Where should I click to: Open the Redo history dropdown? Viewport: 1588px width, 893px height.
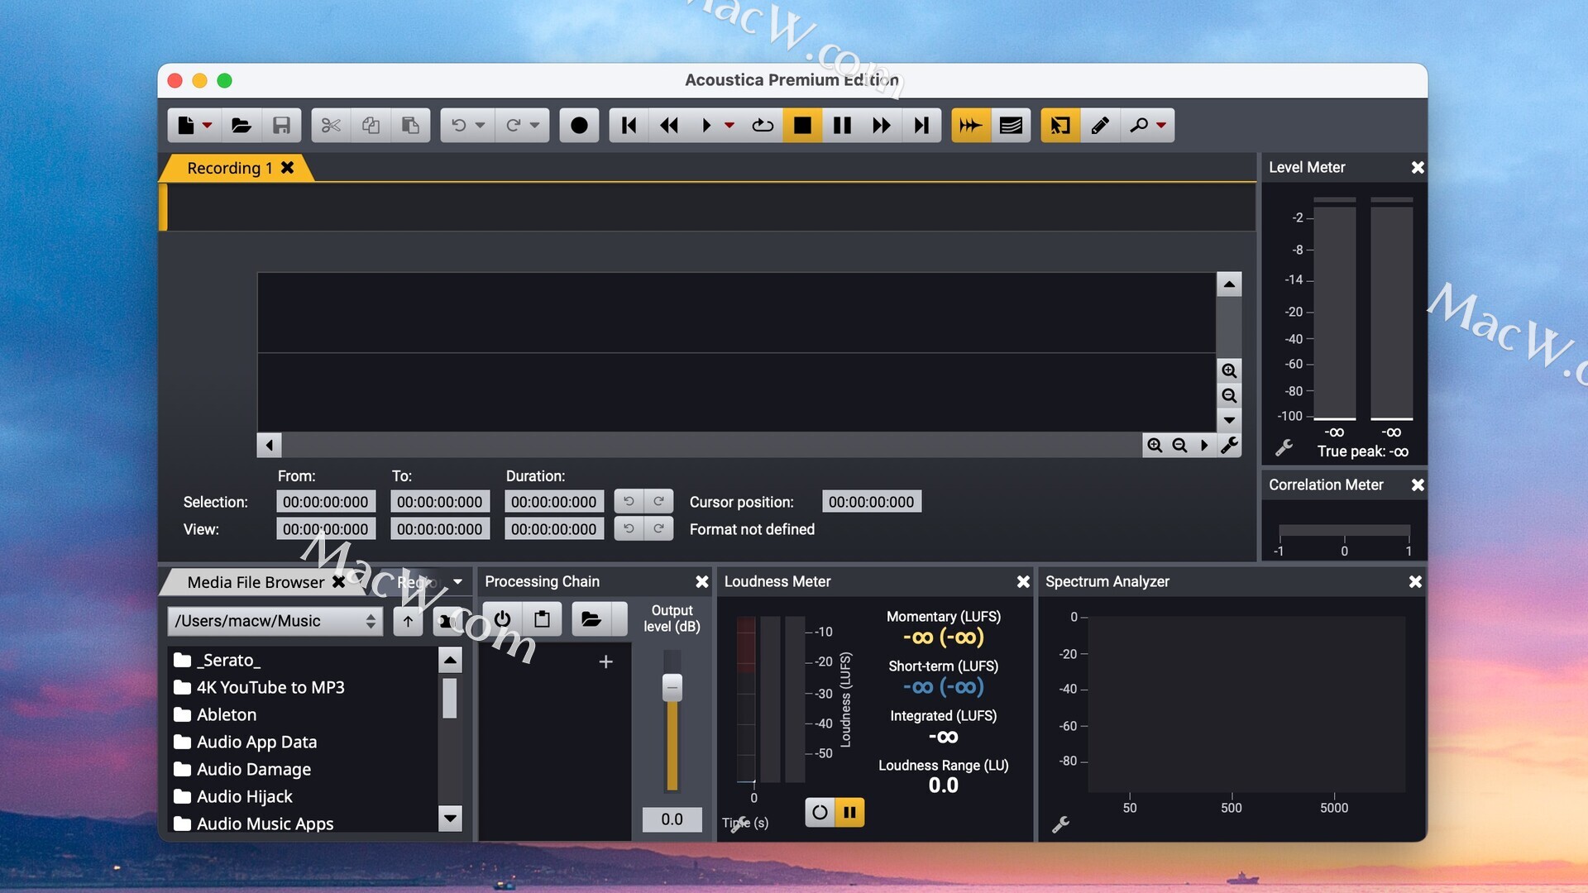(534, 126)
